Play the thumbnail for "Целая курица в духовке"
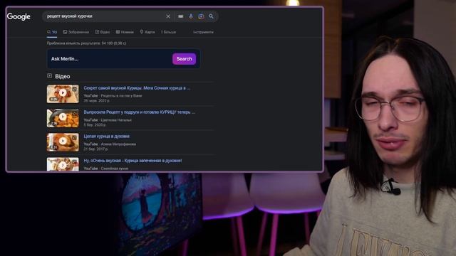This screenshot has height=256, width=456. (63, 142)
